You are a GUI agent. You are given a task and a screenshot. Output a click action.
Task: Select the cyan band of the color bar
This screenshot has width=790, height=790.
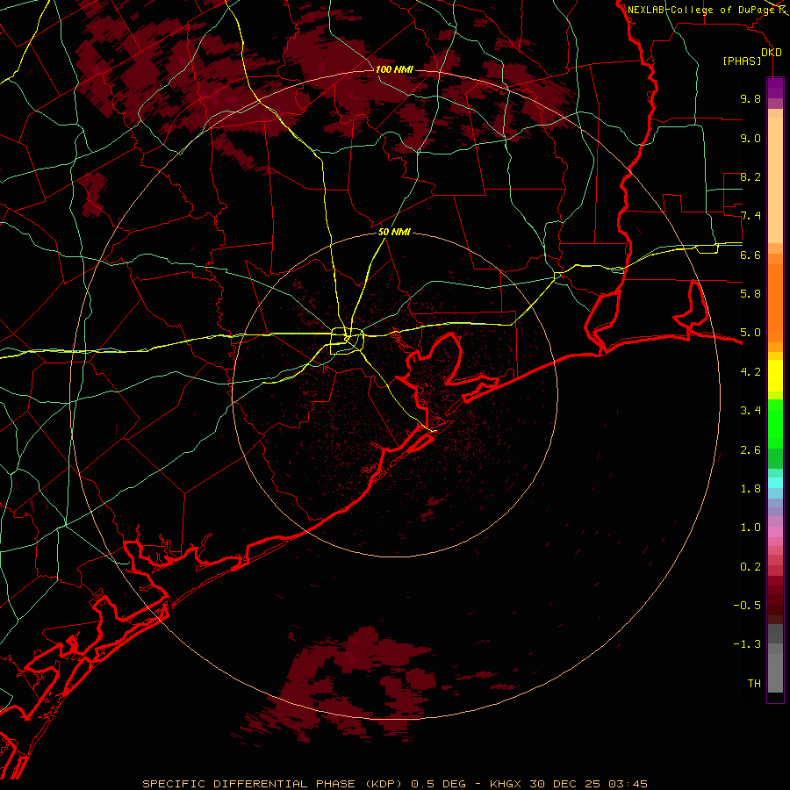point(775,483)
